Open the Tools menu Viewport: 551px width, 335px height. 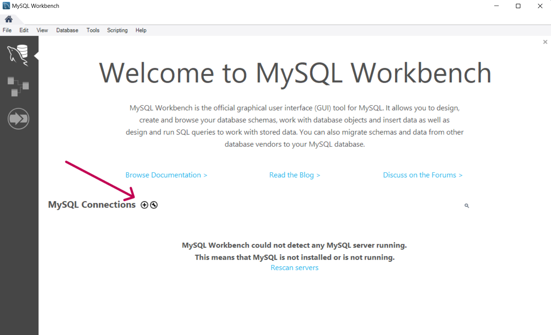93,30
